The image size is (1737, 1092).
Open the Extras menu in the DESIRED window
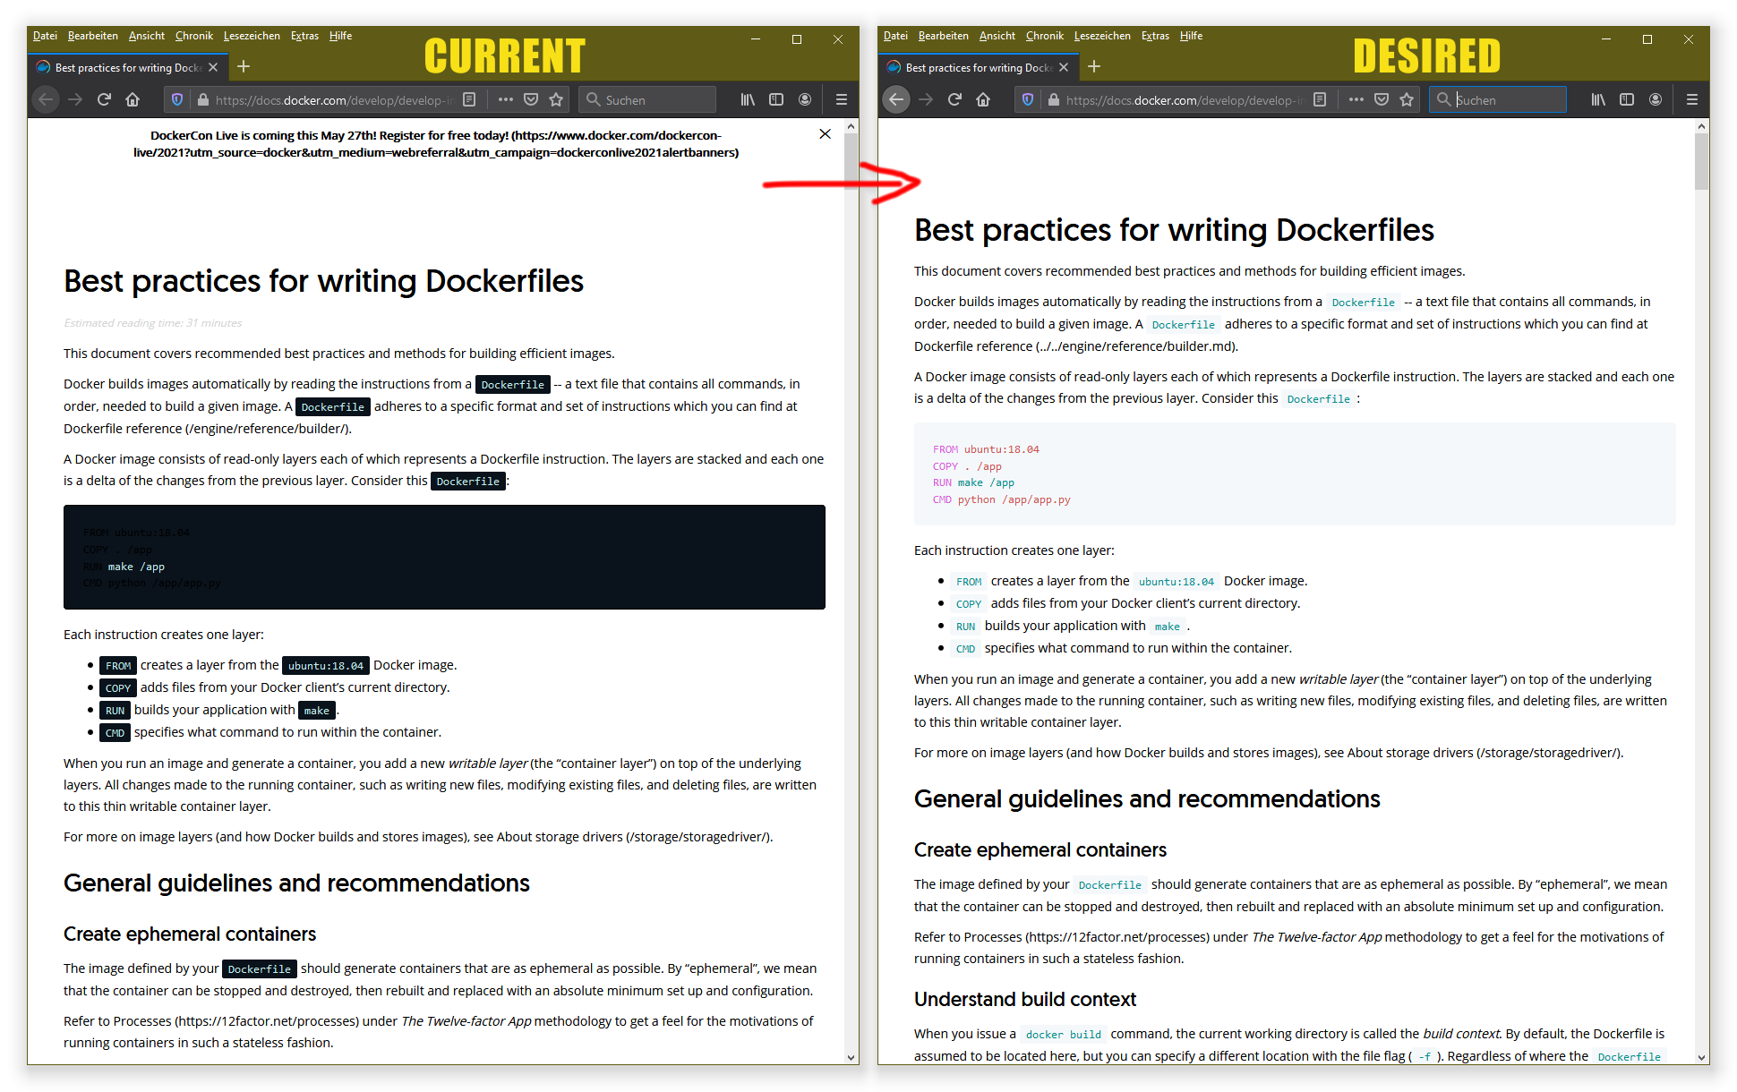click(x=1155, y=36)
